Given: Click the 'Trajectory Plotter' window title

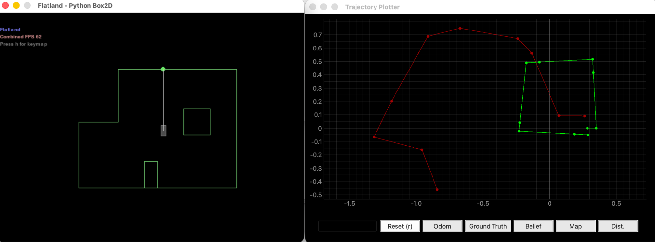Looking at the screenshot, I should click(x=373, y=7).
